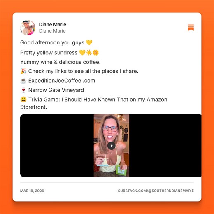The height and width of the screenshot is (214, 214).
Task: Open the ExpeditionJoeCoffee .com text
Action: pyautogui.click(x=62, y=81)
